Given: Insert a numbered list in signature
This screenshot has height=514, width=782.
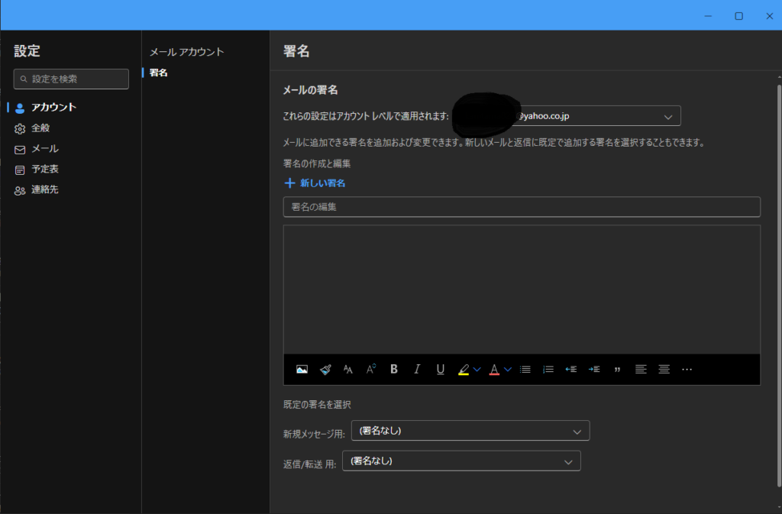Looking at the screenshot, I should [x=548, y=370].
